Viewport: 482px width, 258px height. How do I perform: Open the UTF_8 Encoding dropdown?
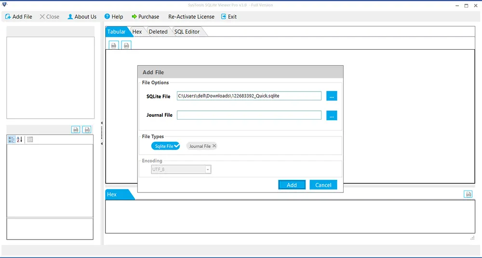[208, 169]
